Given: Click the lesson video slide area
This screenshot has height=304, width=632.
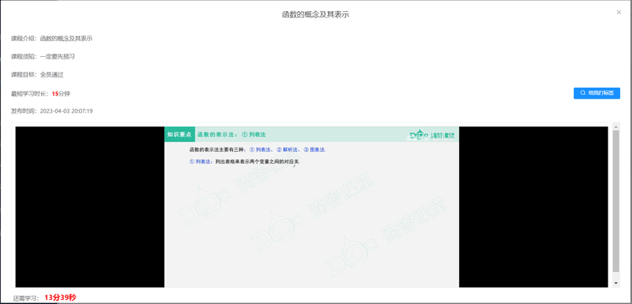Looking at the screenshot, I should [311, 207].
